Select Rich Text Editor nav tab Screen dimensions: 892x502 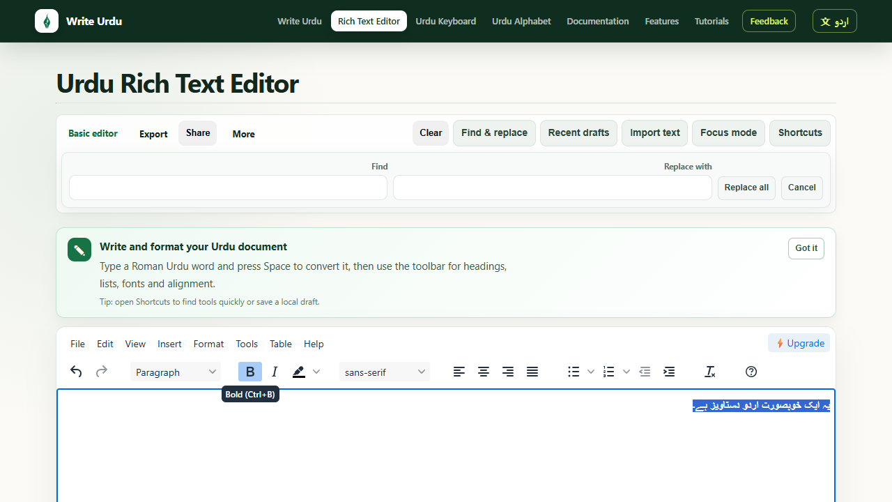369,21
